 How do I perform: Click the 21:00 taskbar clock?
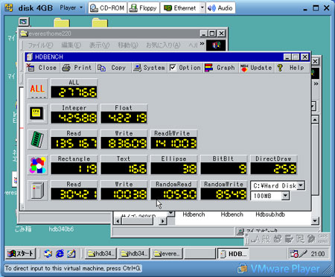[x=318, y=254]
